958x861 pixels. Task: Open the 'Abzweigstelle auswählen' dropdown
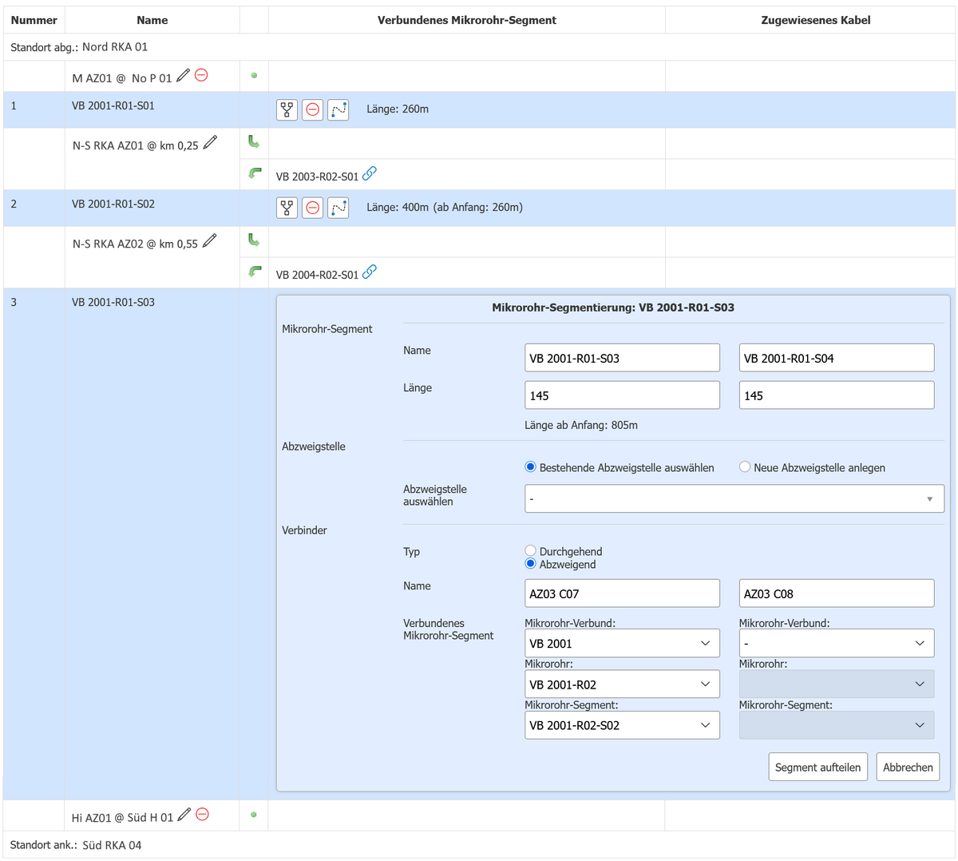(x=734, y=499)
